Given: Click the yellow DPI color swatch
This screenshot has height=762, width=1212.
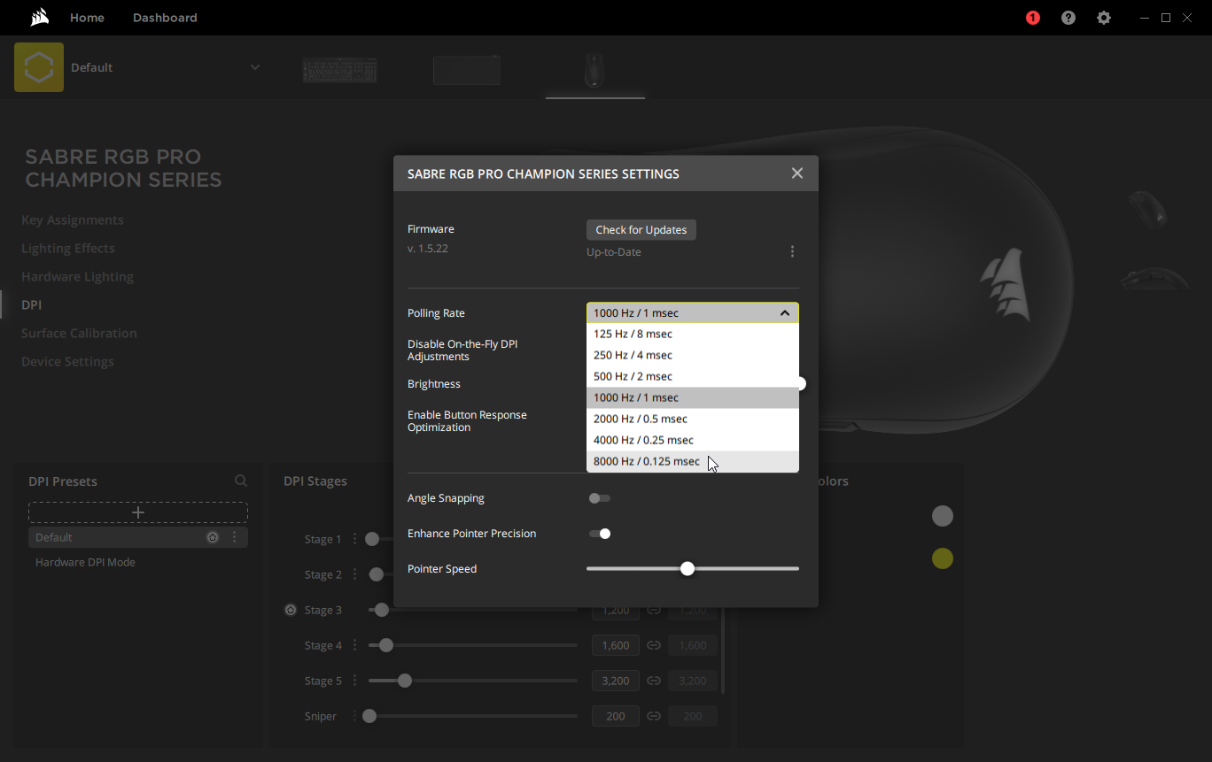Looking at the screenshot, I should point(943,558).
